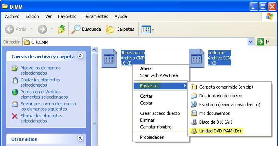The height and width of the screenshot is (146, 278).
Task: Click the floppy disk drive icon
Action: tap(194, 122)
